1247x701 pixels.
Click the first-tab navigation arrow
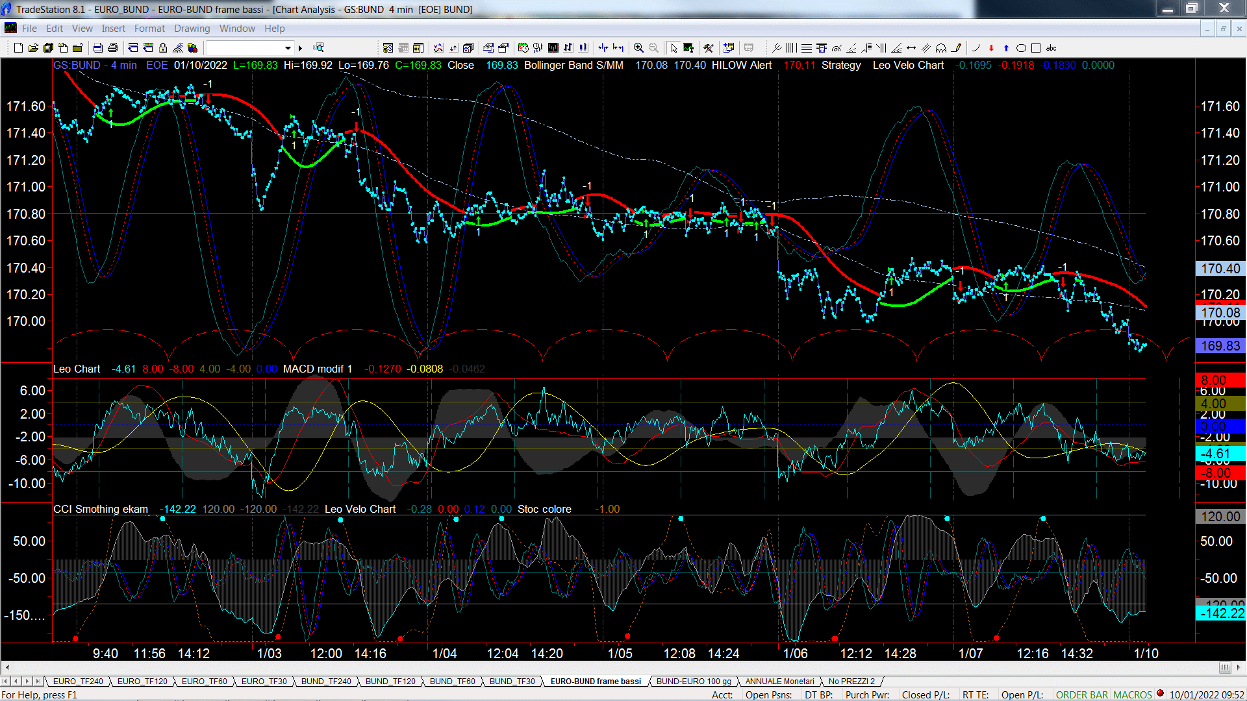coord(5,682)
